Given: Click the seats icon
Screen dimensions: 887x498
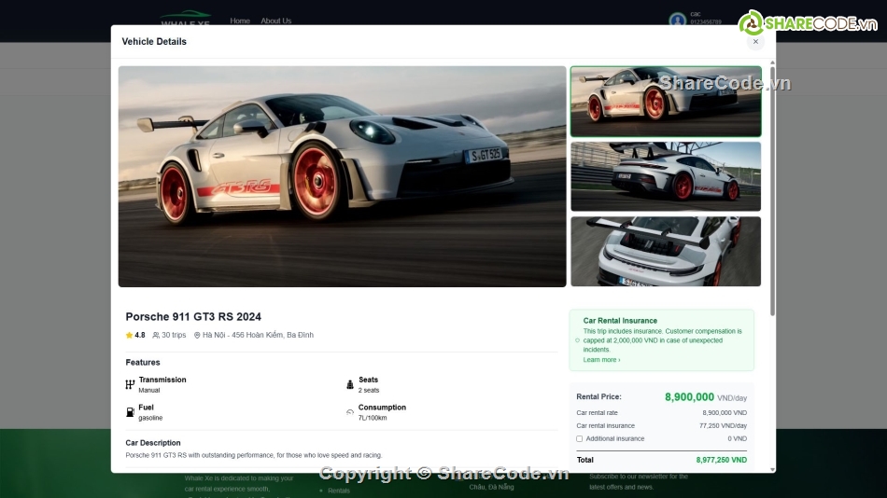Looking at the screenshot, I should 350,384.
